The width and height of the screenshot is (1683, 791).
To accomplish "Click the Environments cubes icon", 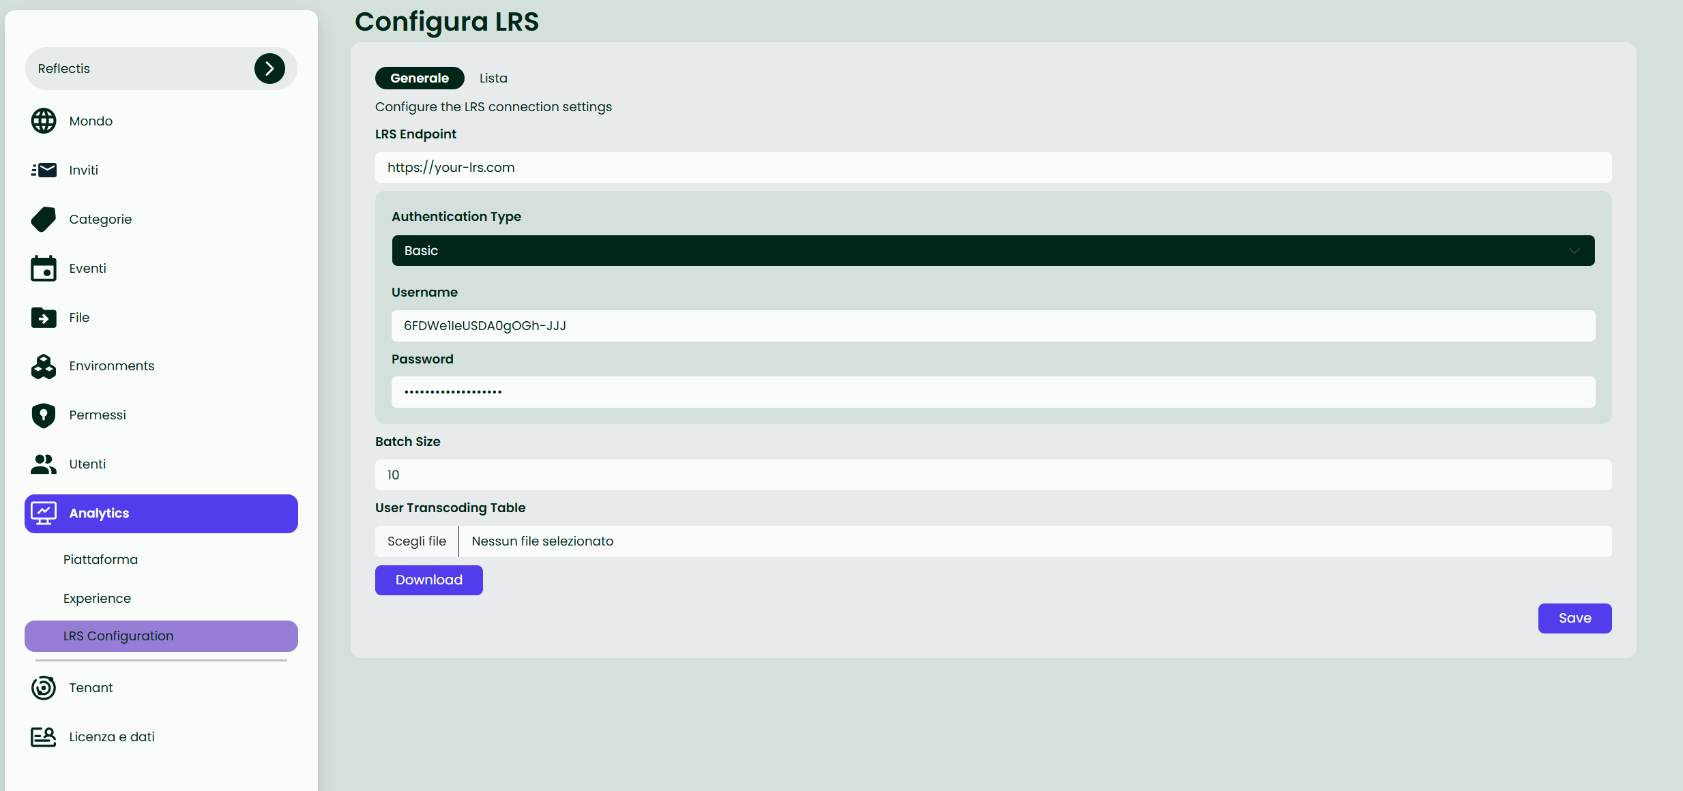I will pyautogui.click(x=43, y=366).
